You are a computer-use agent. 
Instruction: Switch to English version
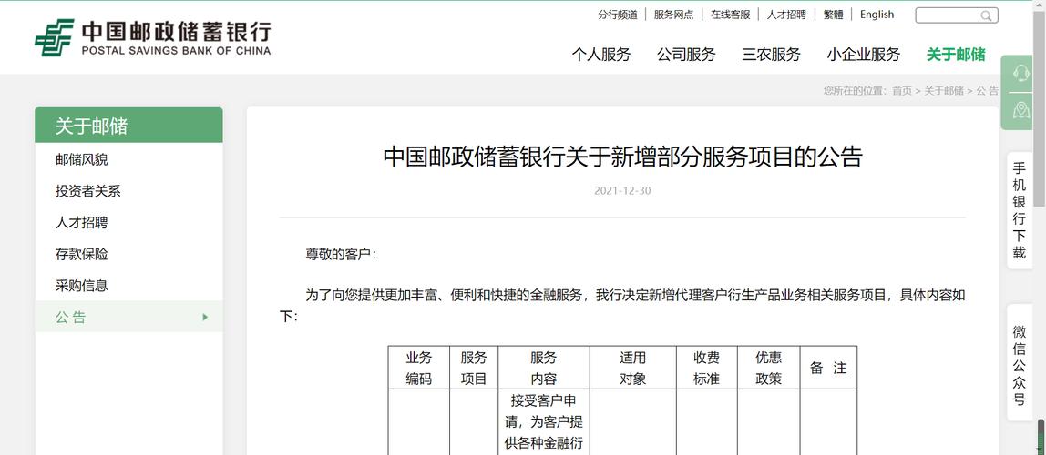pos(877,15)
